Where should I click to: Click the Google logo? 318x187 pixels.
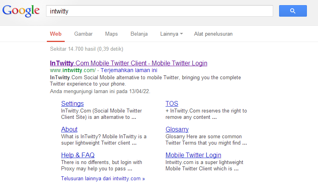pyautogui.click(x=21, y=11)
